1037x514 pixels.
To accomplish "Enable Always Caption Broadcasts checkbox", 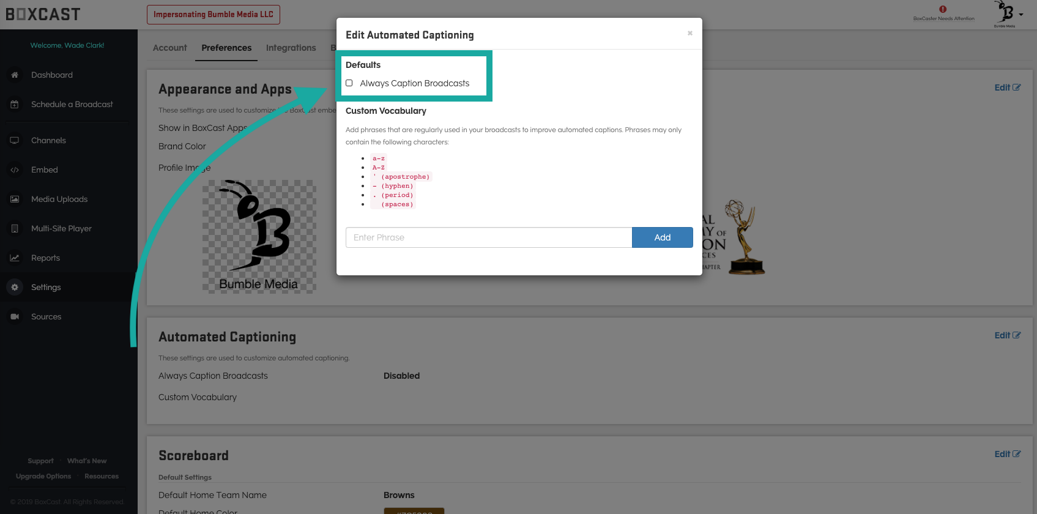I will (349, 83).
